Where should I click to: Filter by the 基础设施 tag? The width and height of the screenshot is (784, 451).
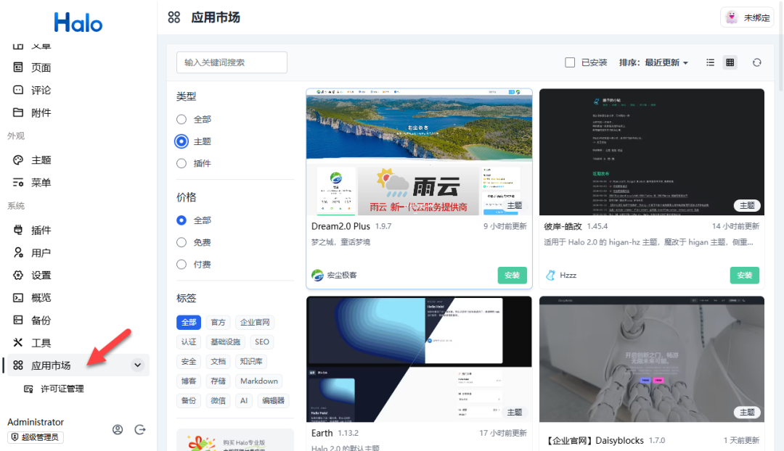226,342
